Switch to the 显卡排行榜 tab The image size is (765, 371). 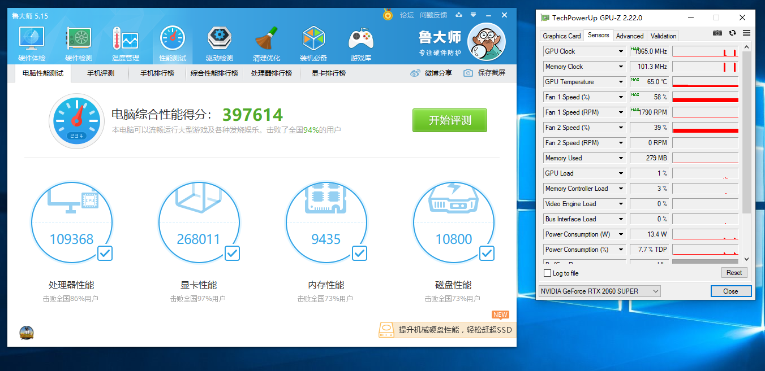pos(329,73)
